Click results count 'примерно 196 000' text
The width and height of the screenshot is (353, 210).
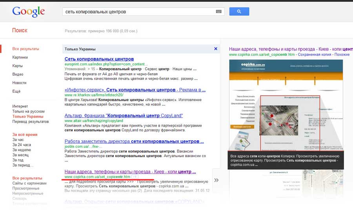101,31
